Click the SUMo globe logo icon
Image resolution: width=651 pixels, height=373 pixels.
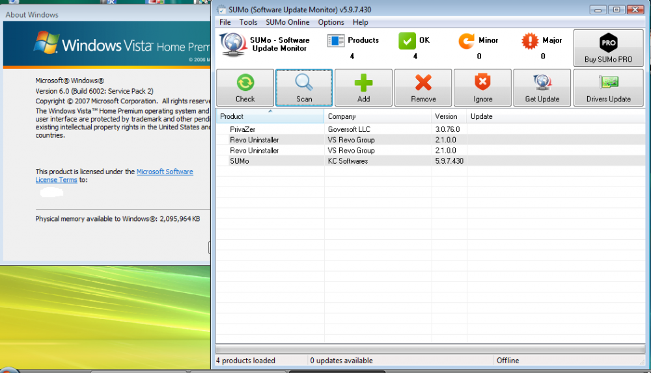coord(232,44)
